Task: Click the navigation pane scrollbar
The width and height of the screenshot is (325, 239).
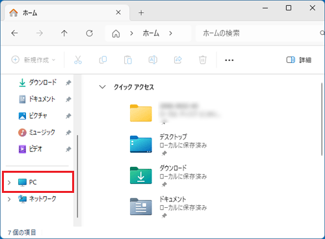Action: 77,176
